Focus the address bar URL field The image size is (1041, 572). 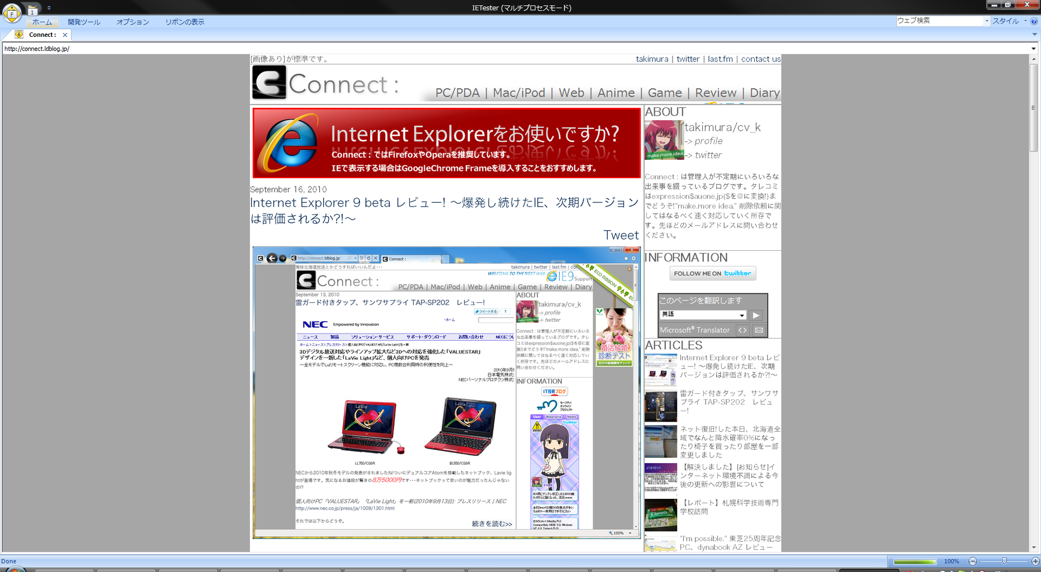[514, 49]
